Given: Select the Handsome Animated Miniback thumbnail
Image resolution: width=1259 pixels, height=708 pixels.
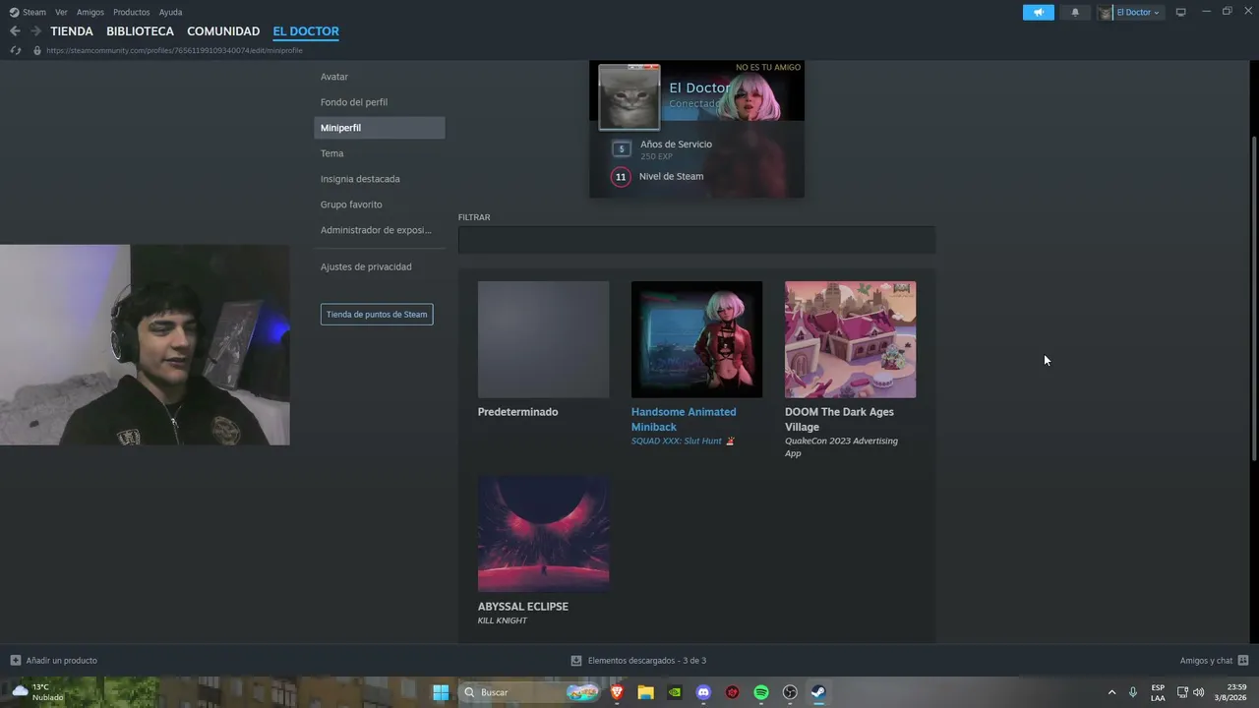Looking at the screenshot, I should [x=696, y=340].
